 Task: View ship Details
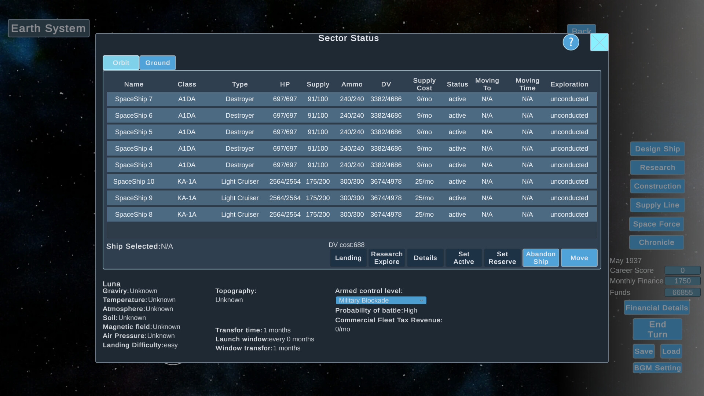coord(425,258)
